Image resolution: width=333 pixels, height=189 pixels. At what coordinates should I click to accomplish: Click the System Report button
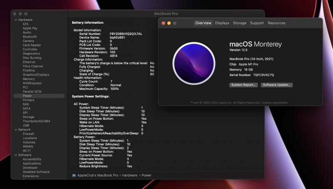pyautogui.click(x=244, y=85)
